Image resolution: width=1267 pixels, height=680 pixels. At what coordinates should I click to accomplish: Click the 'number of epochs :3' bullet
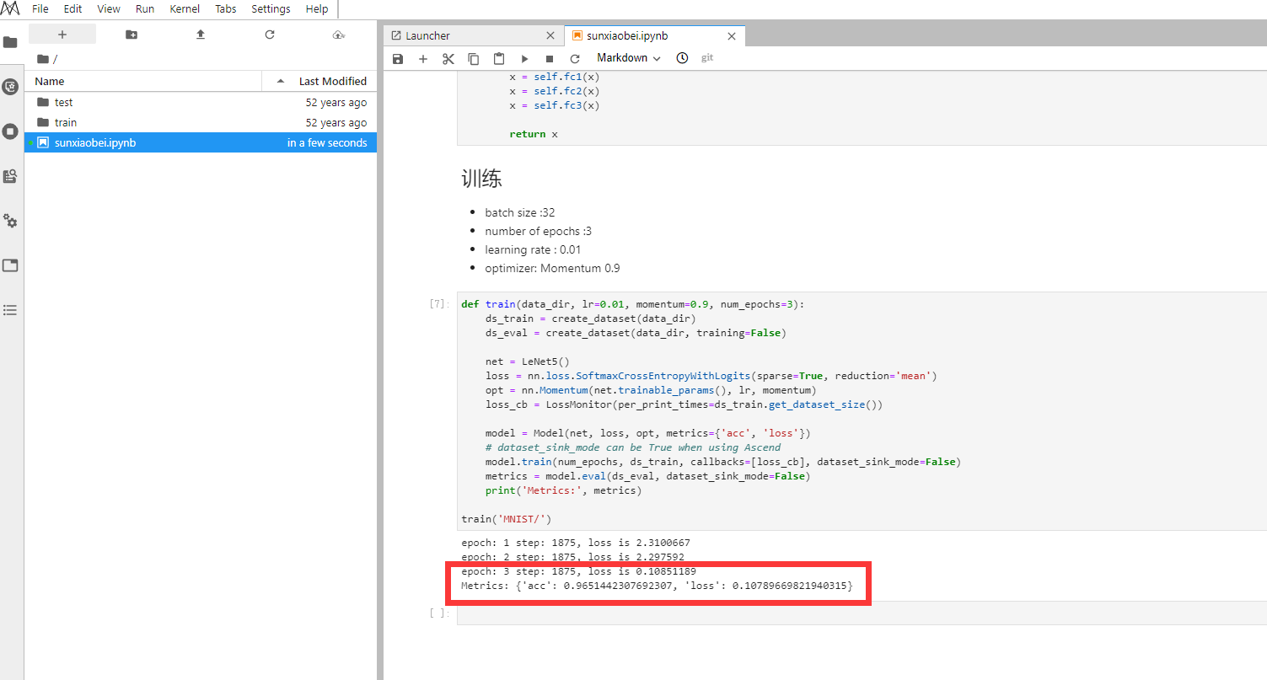538,231
